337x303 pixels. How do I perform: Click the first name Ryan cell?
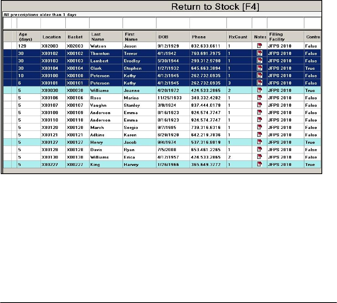[x=139, y=150]
